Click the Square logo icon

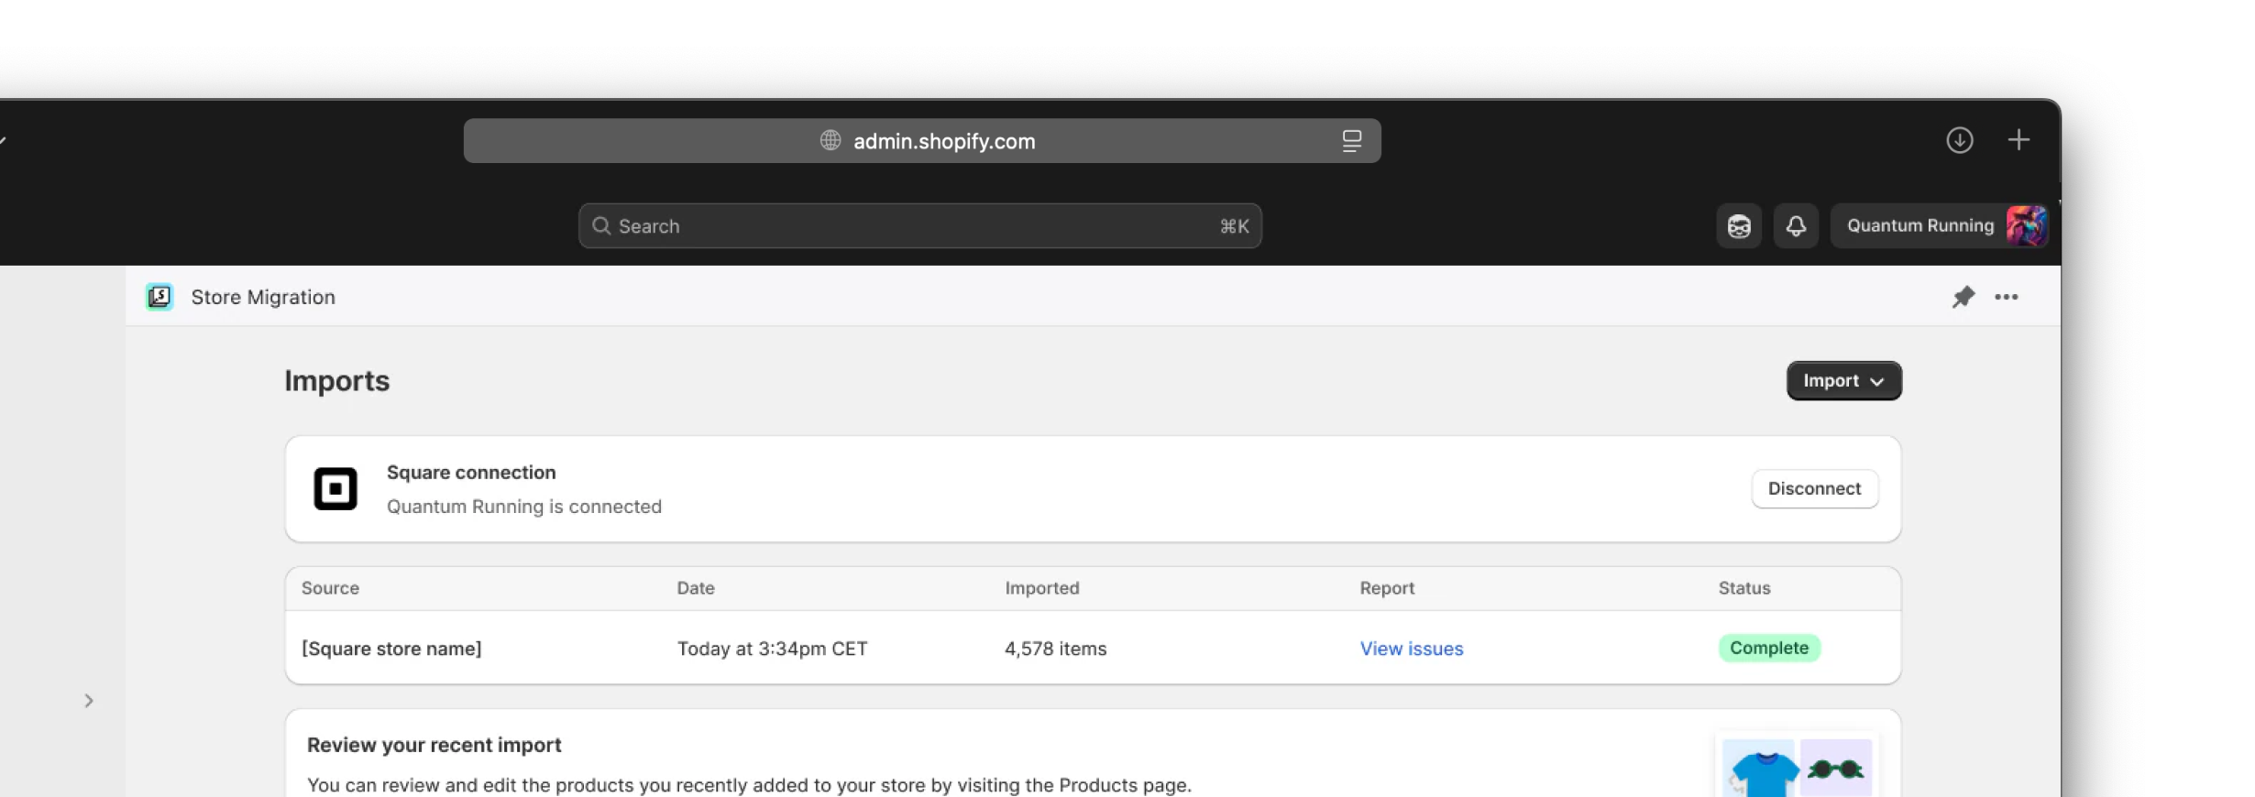(335, 488)
